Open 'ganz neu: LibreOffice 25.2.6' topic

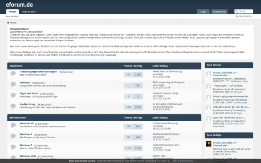[x=229, y=118]
